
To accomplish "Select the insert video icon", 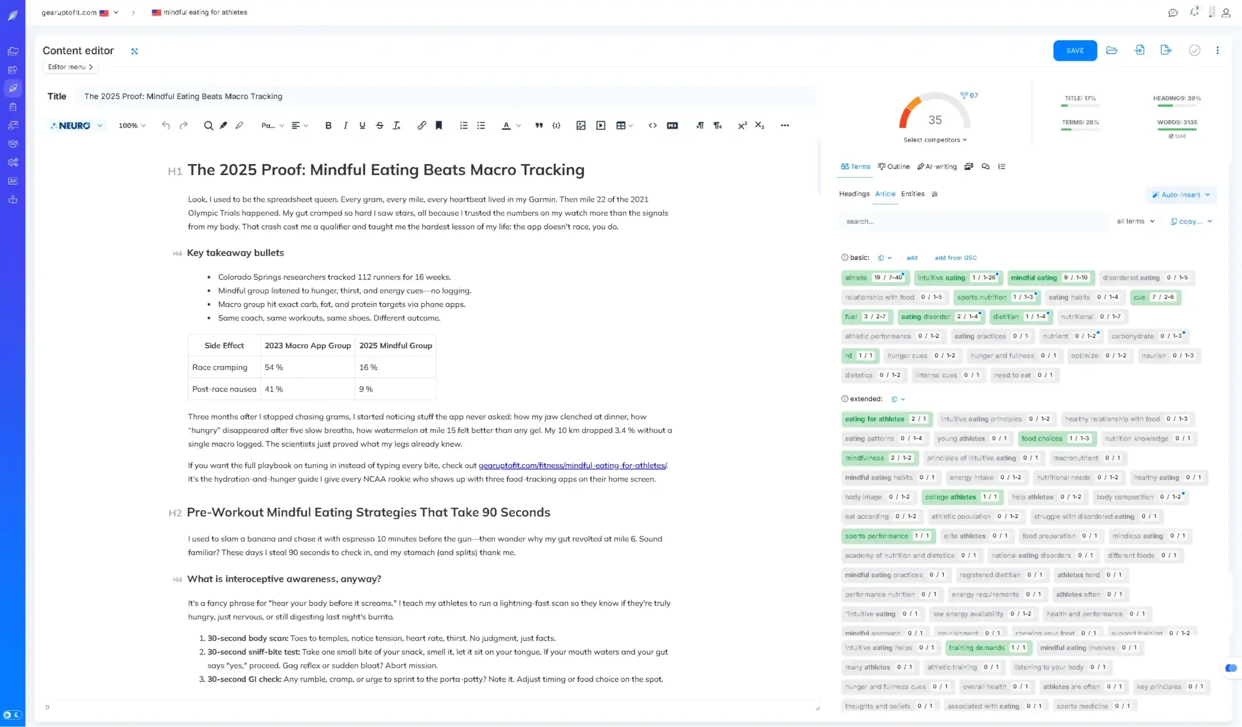I will point(600,126).
